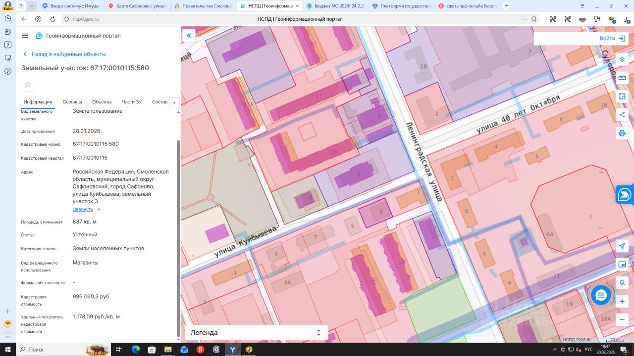The height and width of the screenshot is (356, 634).
Task: Print the current map view
Action: click(622, 133)
